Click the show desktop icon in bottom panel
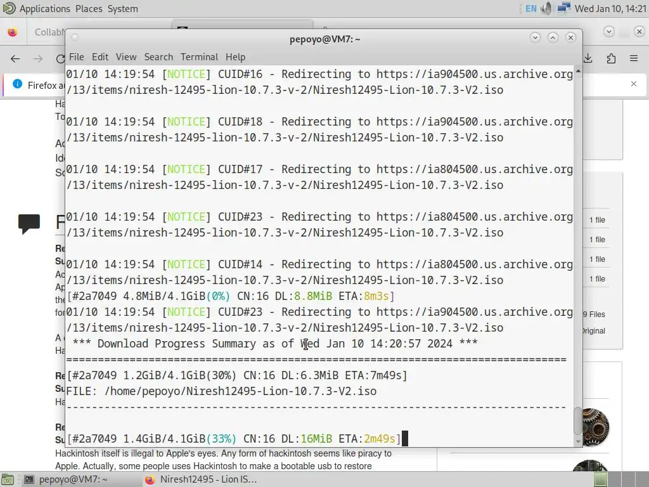This screenshot has height=487, width=649. pyautogui.click(x=8, y=479)
